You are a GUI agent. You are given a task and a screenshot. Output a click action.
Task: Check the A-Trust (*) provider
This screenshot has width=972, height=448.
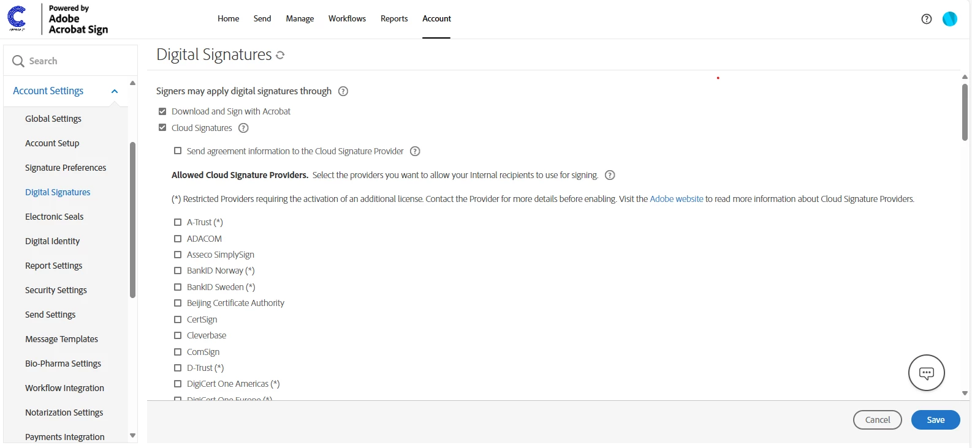(x=178, y=222)
